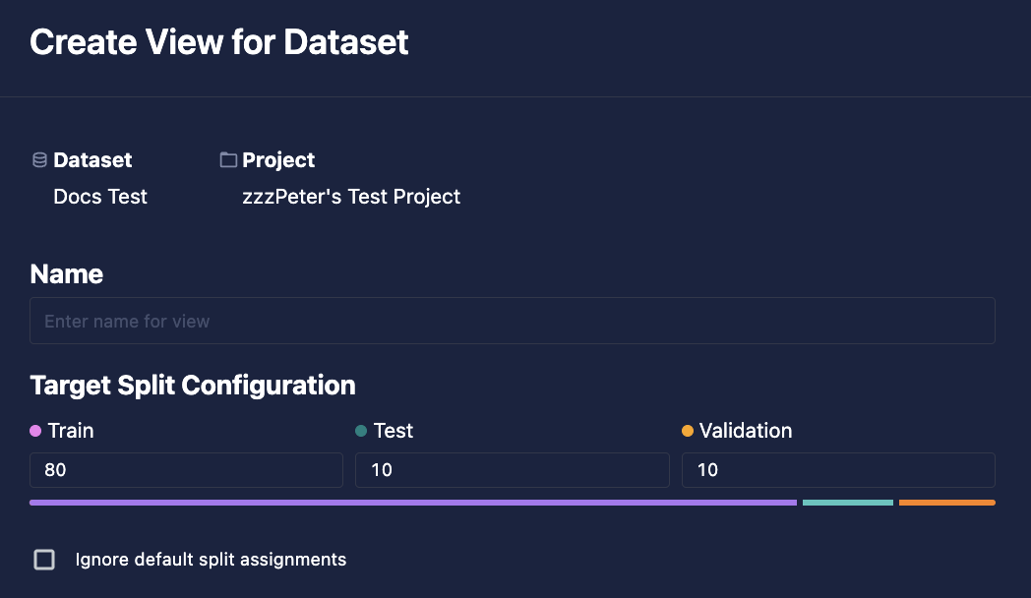1031x598 pixels.
Task: Click the Validation label text
Action: pos(746,431)
